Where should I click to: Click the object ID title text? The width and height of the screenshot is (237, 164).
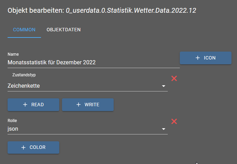(131, 10)
